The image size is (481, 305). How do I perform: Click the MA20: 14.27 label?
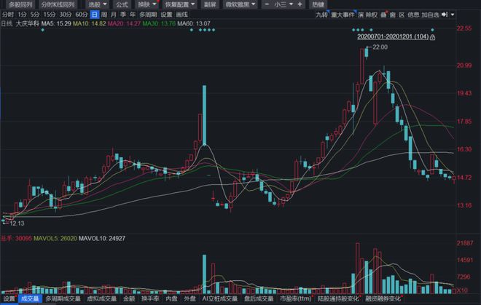click(x=124, y=23)
